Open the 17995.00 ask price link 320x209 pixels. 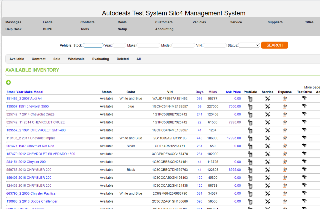click(234, 138)
